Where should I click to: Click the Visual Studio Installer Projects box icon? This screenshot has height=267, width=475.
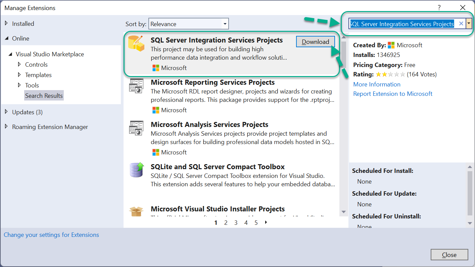tap(136, 211)
